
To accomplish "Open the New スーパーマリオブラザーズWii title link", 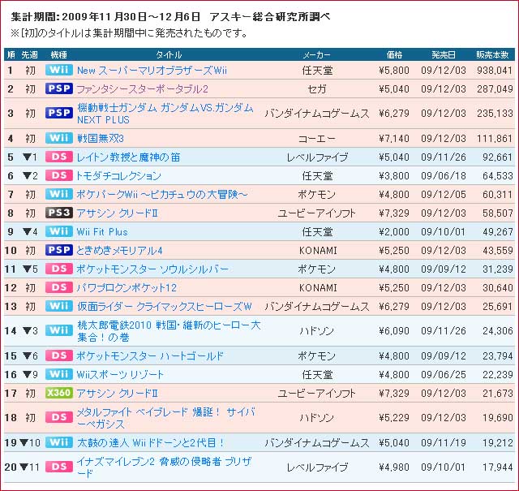I will point(152,71).
